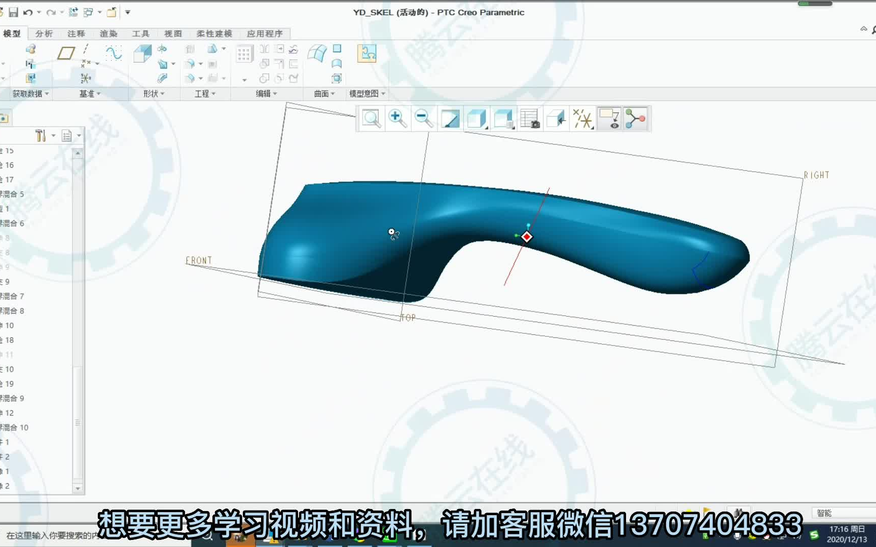Switch to the 分析 ribbon tab

coord(44,33)
